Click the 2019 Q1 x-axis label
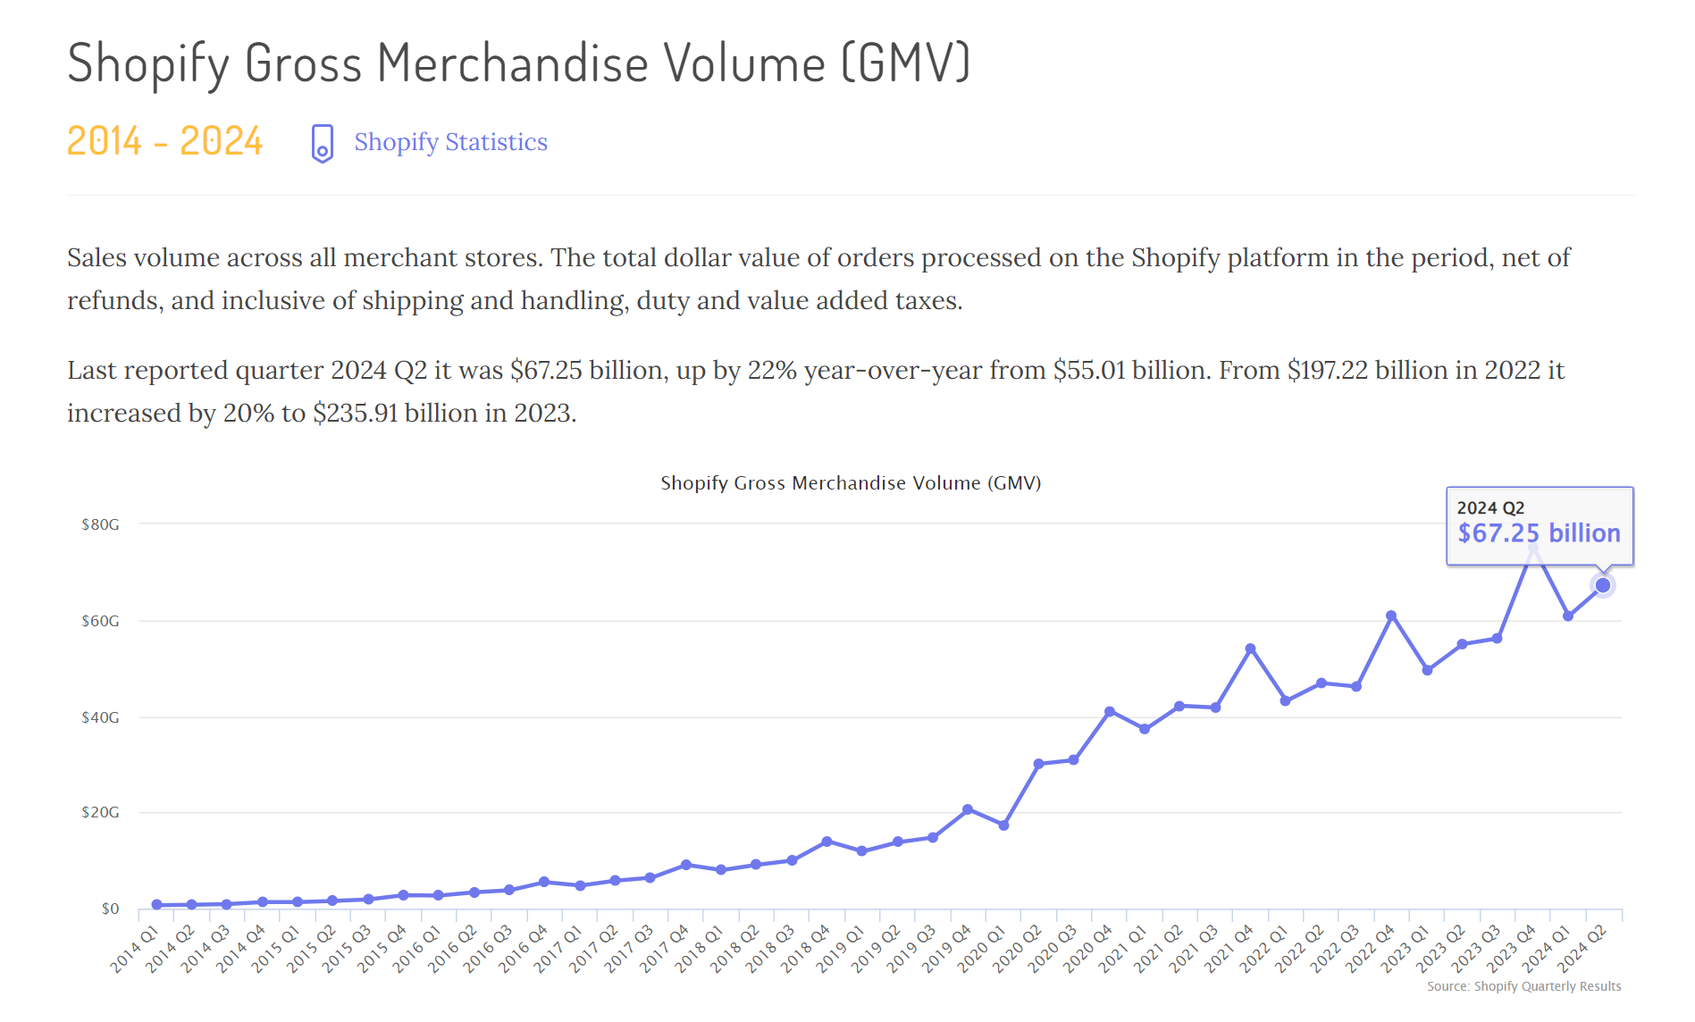The height and width of the screenshot is (1022, 1695). coord(840,949)
